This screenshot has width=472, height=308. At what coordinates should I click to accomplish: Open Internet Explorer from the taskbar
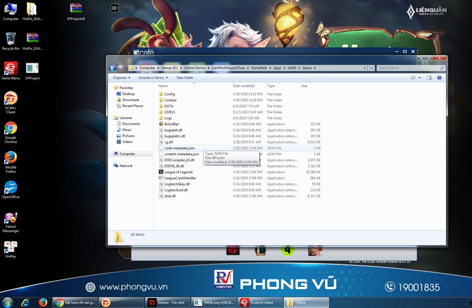coord(26,302)
